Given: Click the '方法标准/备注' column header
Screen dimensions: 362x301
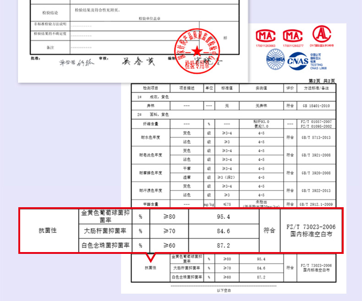Looking at the screenshot, I should 316,88.
